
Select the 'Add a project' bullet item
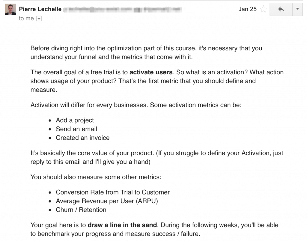tap(75, 120)
